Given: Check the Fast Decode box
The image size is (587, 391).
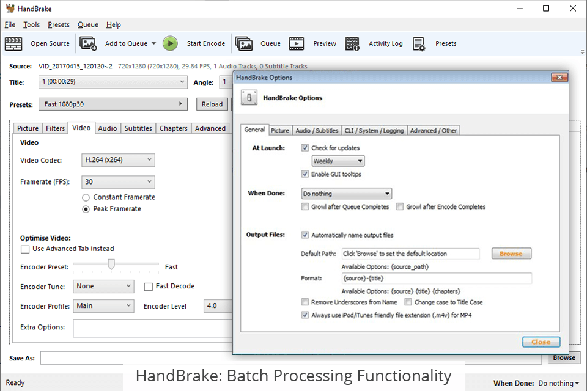Looking at the screenshot, I should click(148, 287).
